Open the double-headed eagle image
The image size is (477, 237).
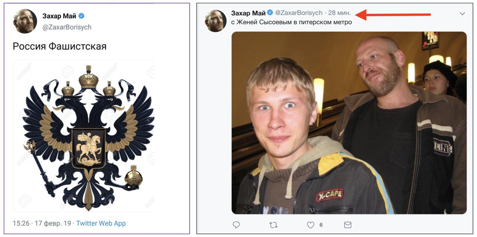coord(84,135)
